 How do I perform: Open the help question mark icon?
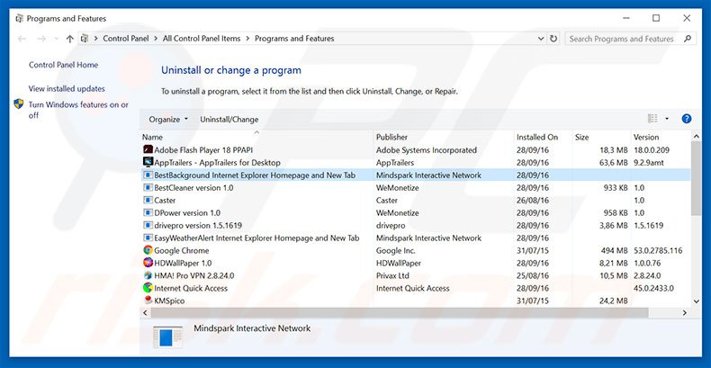687,119
